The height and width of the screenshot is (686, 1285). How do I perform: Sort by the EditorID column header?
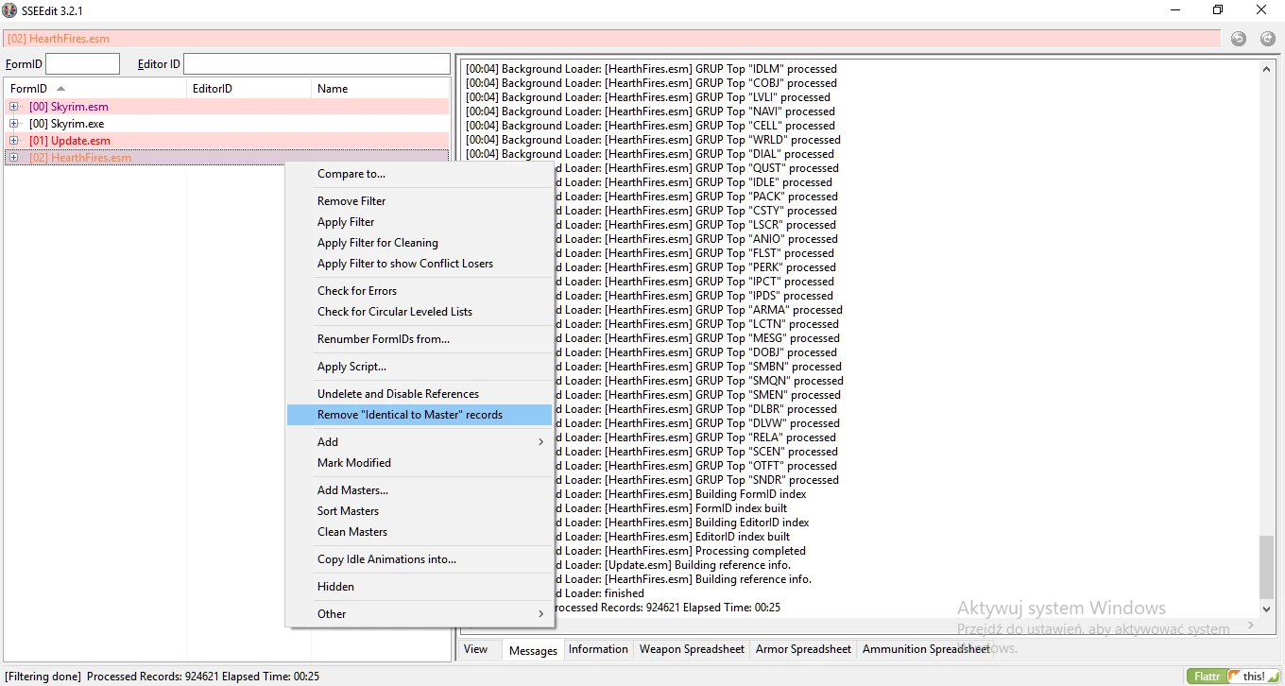[248, 89]
